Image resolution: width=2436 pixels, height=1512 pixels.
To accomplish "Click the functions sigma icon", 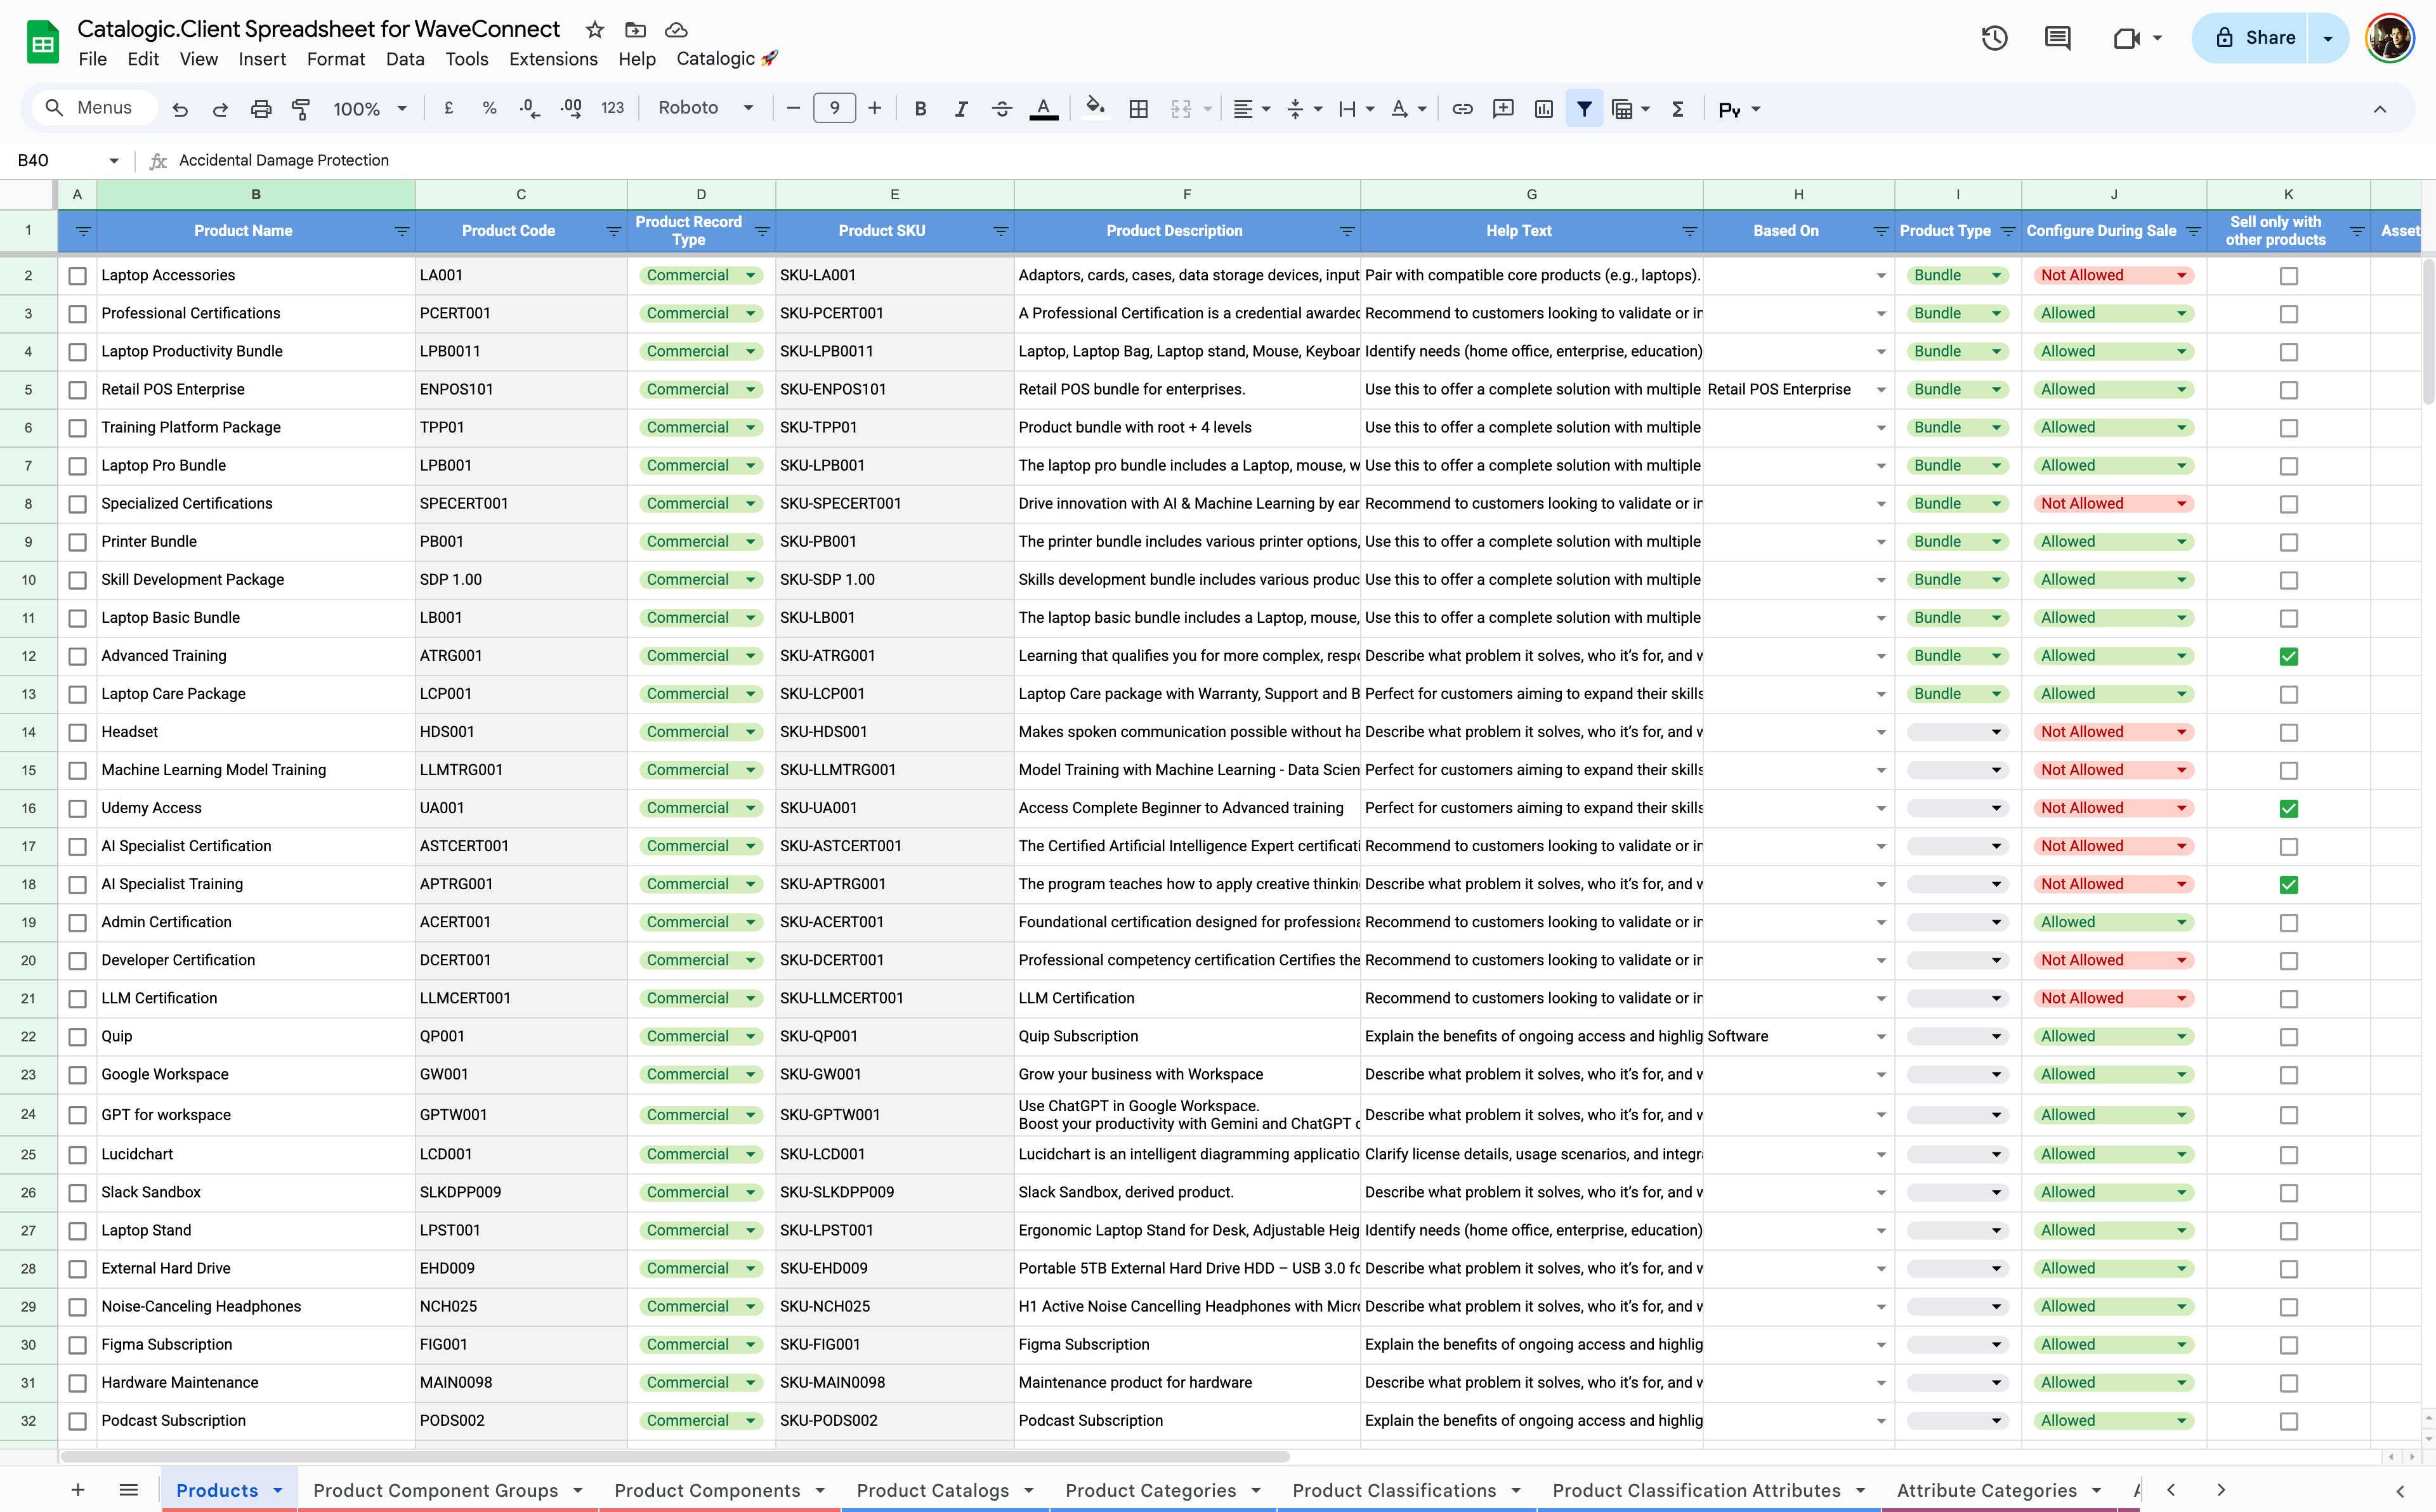I will 1677,109.
